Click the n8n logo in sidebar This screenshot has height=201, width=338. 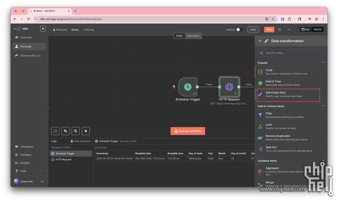pos(21,29)
